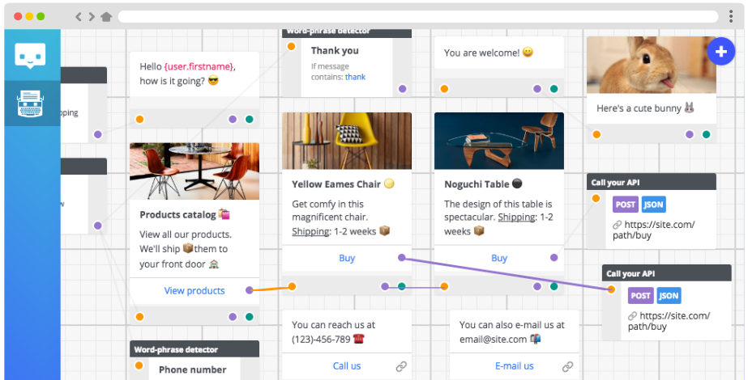Click the Shipping text in Eames chair card
The width and height of the screenshot is (748, 380).
pos(310,232)
